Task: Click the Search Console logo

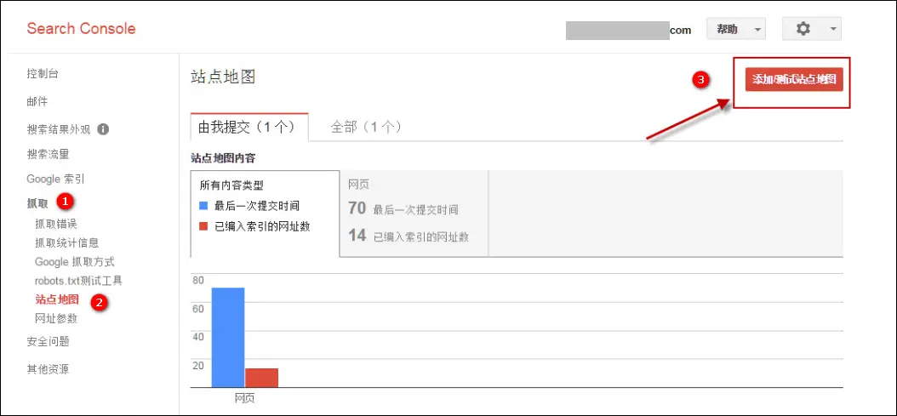Action: pos(81,29)
